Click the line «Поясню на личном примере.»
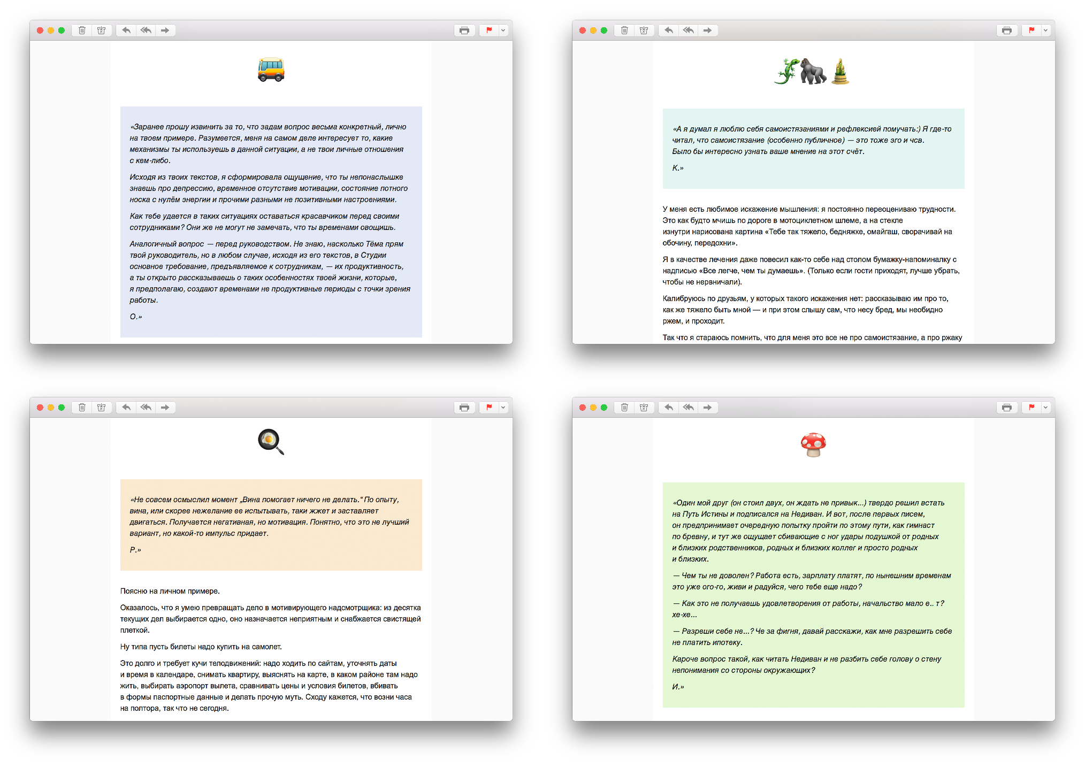The height and width of the screenshot is (767, 1085). (170, 591)
